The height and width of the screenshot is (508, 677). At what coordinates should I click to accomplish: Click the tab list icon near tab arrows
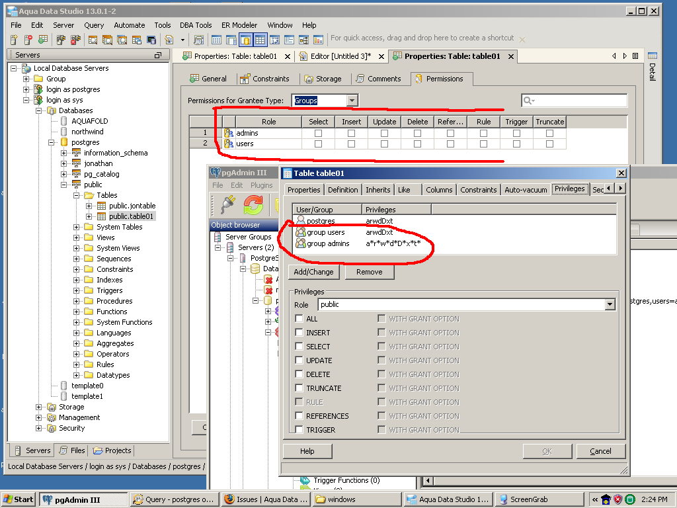tap(635, 56)
